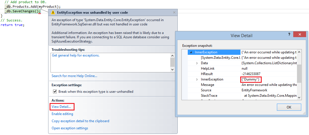Select the StackTrace row in snapshot

pyautogui.click(x=209, y=96)
